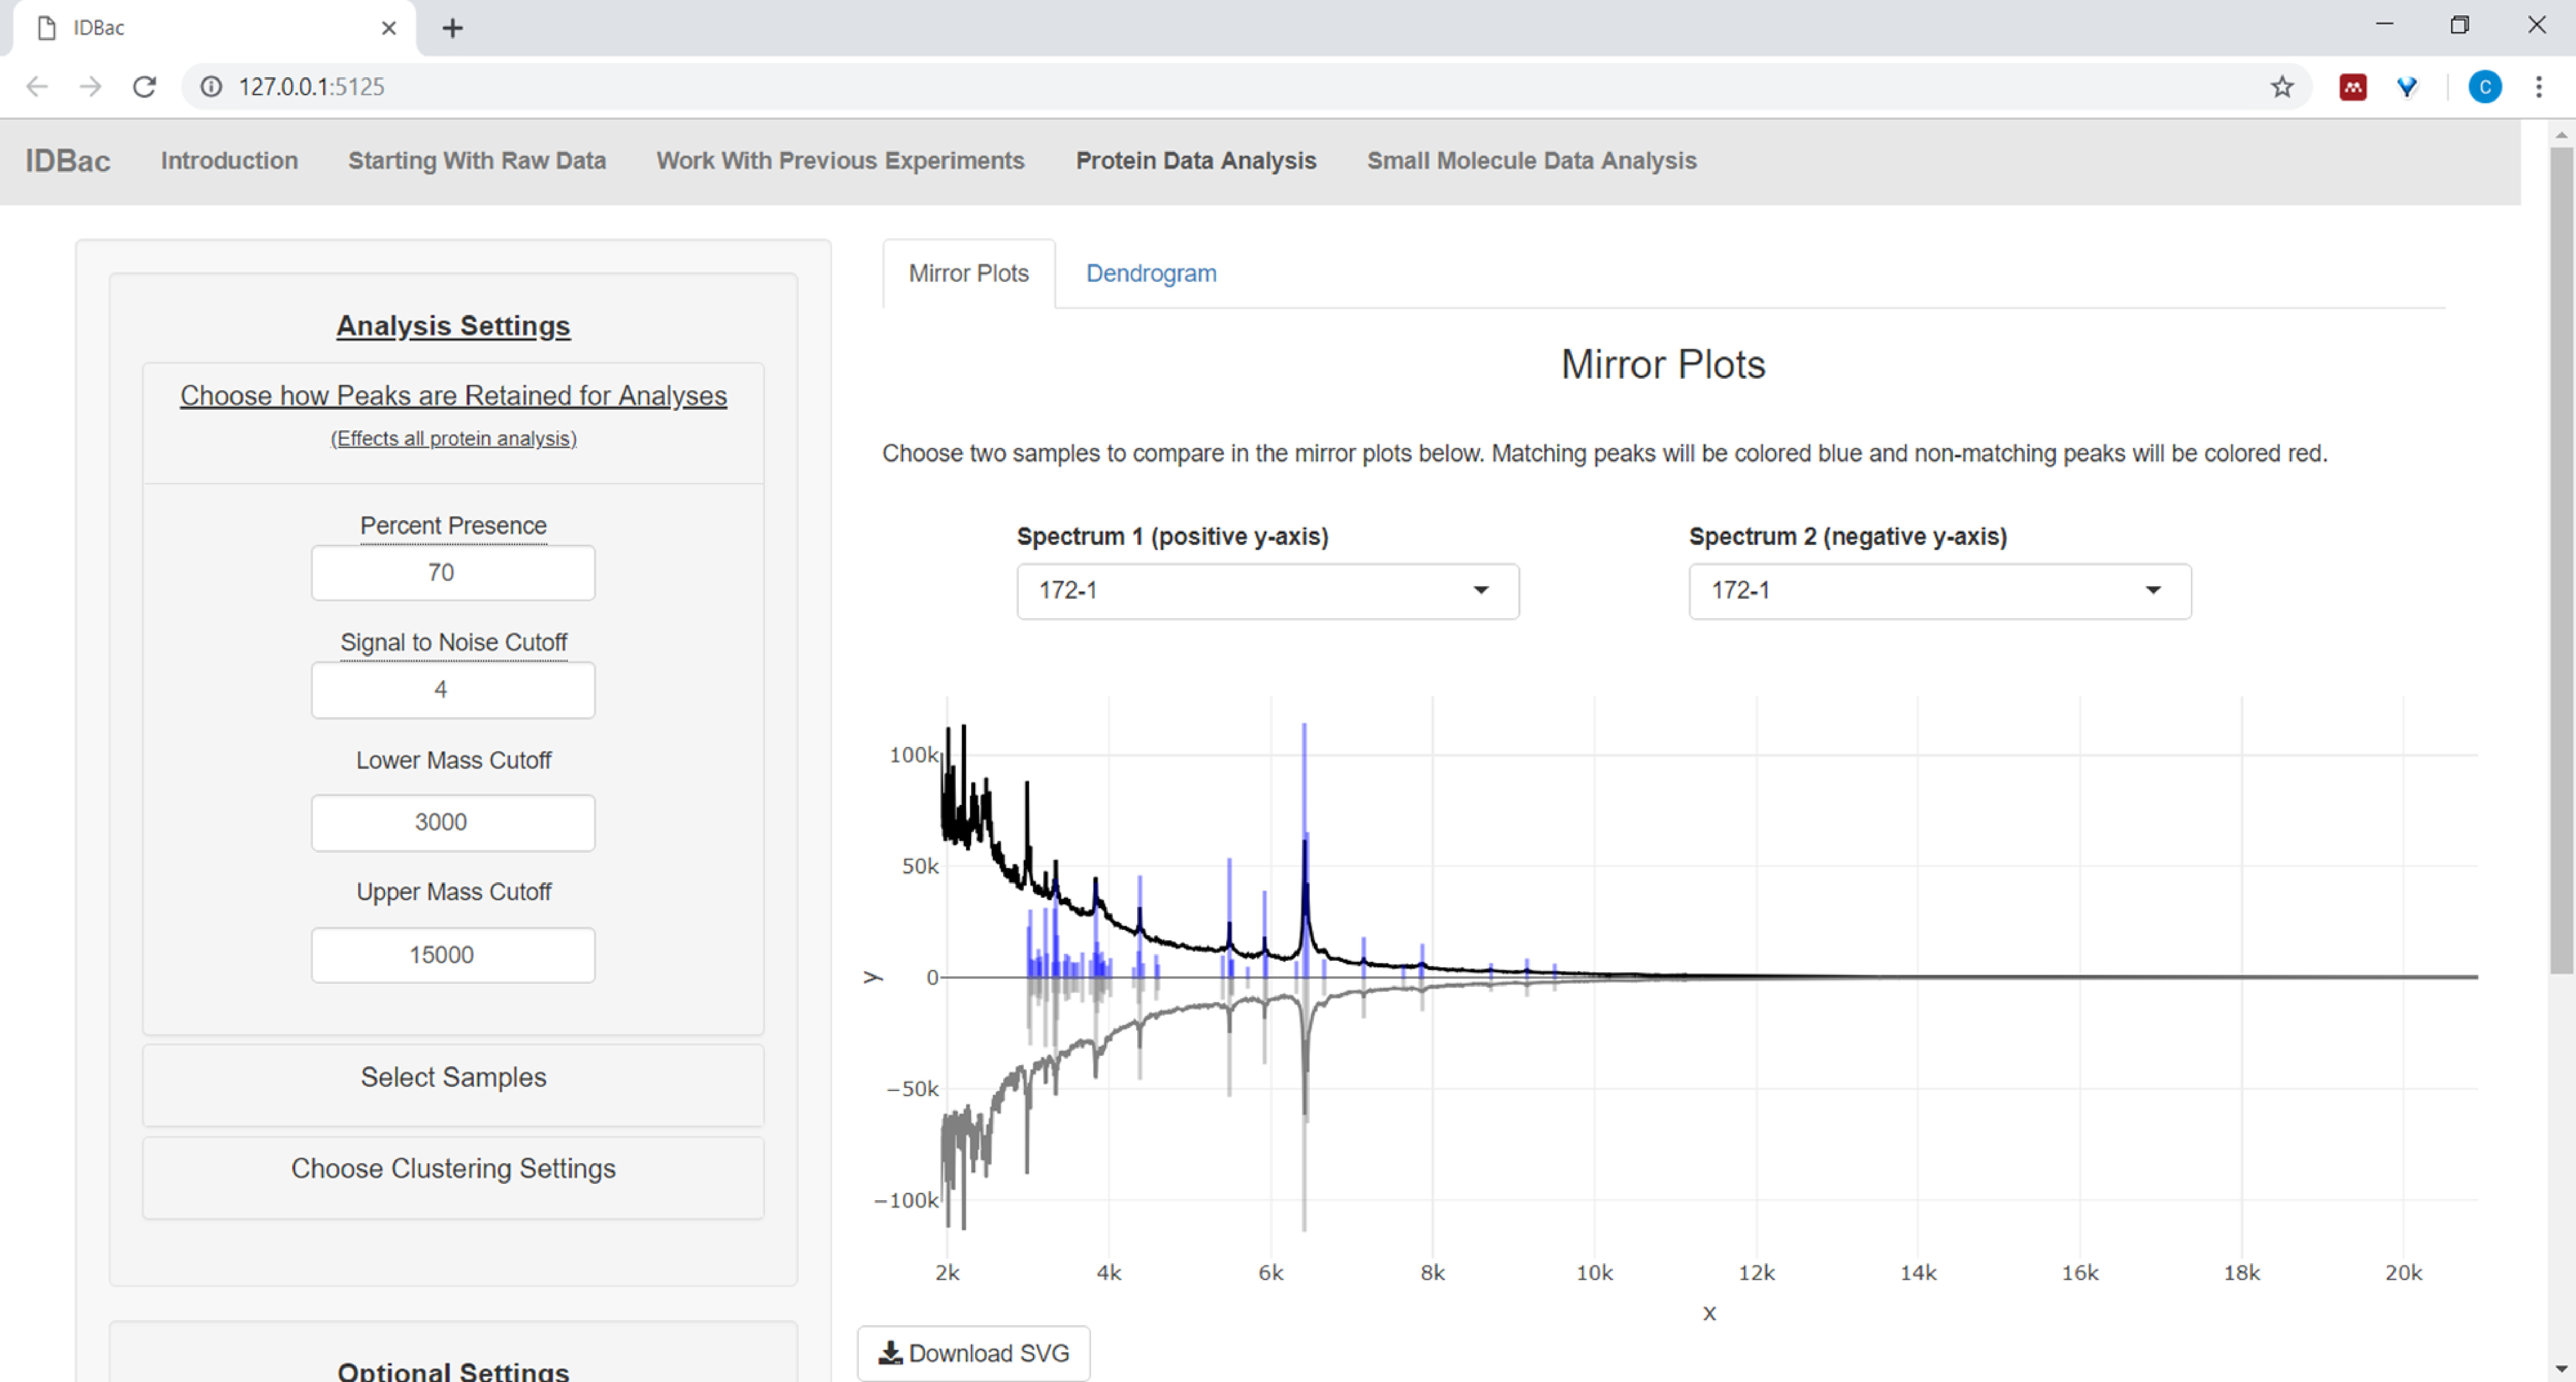Open the Chrome profile avatar icon
Viewport: 2576px width, 1382px height.
(2484, 87)
